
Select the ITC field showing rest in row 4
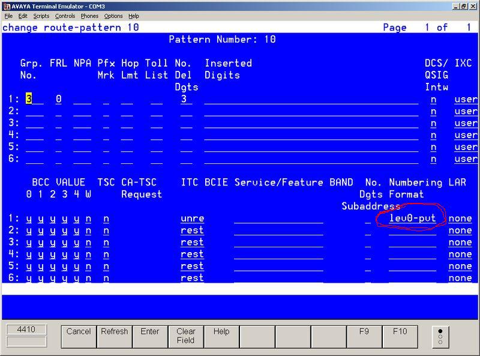coord(192,255)
